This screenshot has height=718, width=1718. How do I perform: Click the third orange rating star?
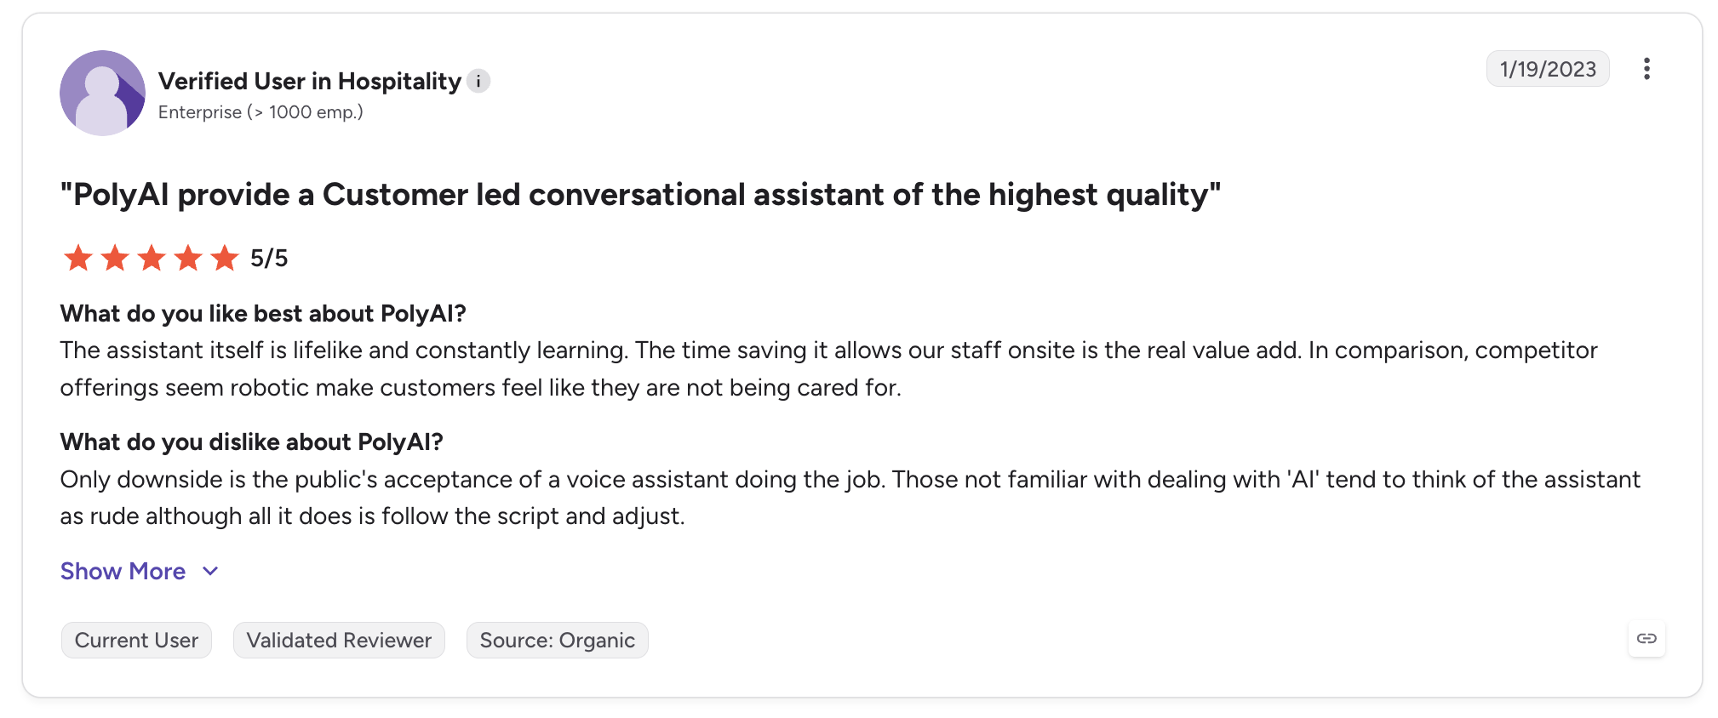click(152, 258)
